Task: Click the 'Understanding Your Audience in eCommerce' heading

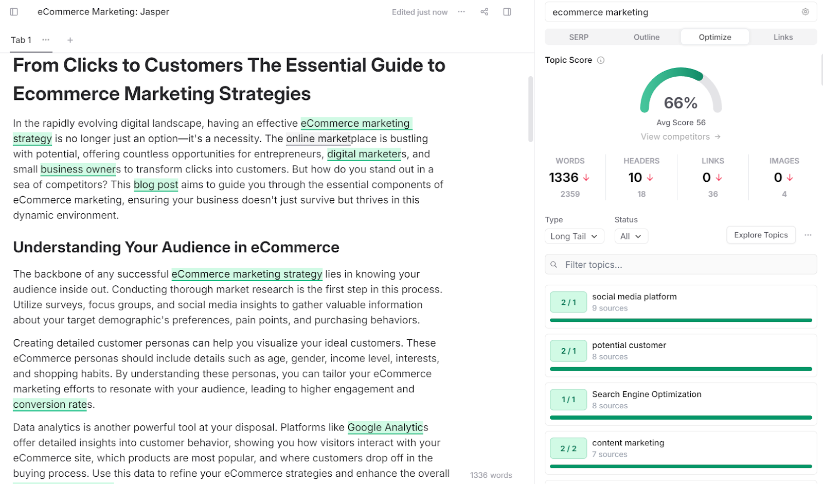Action: pos(176,247)
